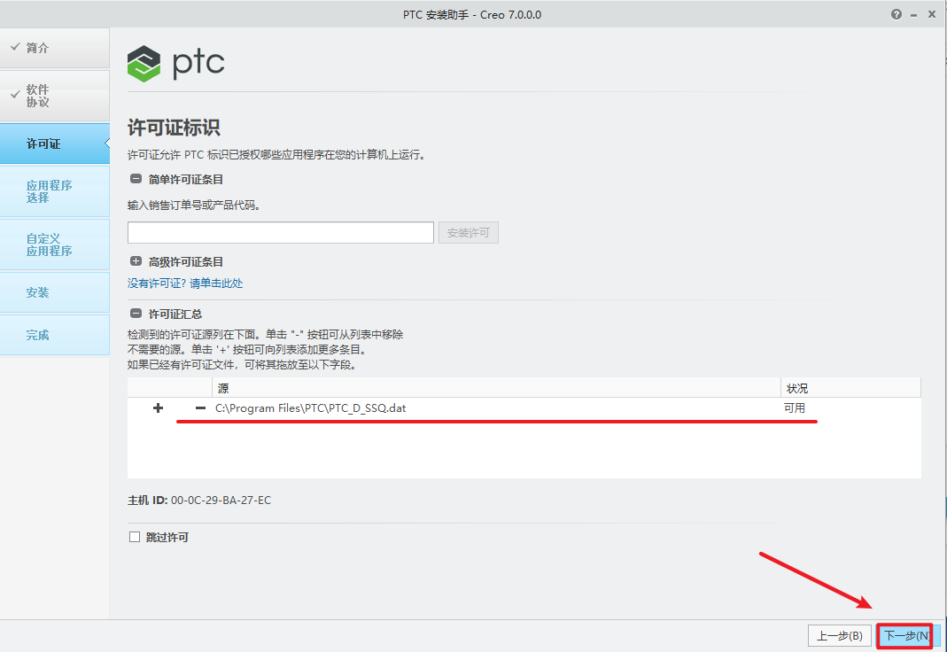Go to the 软件协议 step
The image size is (947, 652).
click(55, 96)
